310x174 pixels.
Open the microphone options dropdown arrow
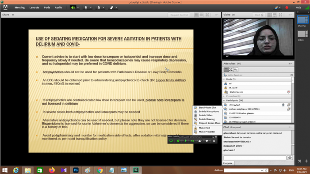coord(91,8)
